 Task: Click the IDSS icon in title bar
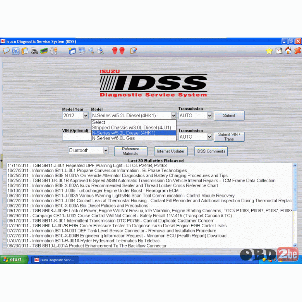[3, 41]
